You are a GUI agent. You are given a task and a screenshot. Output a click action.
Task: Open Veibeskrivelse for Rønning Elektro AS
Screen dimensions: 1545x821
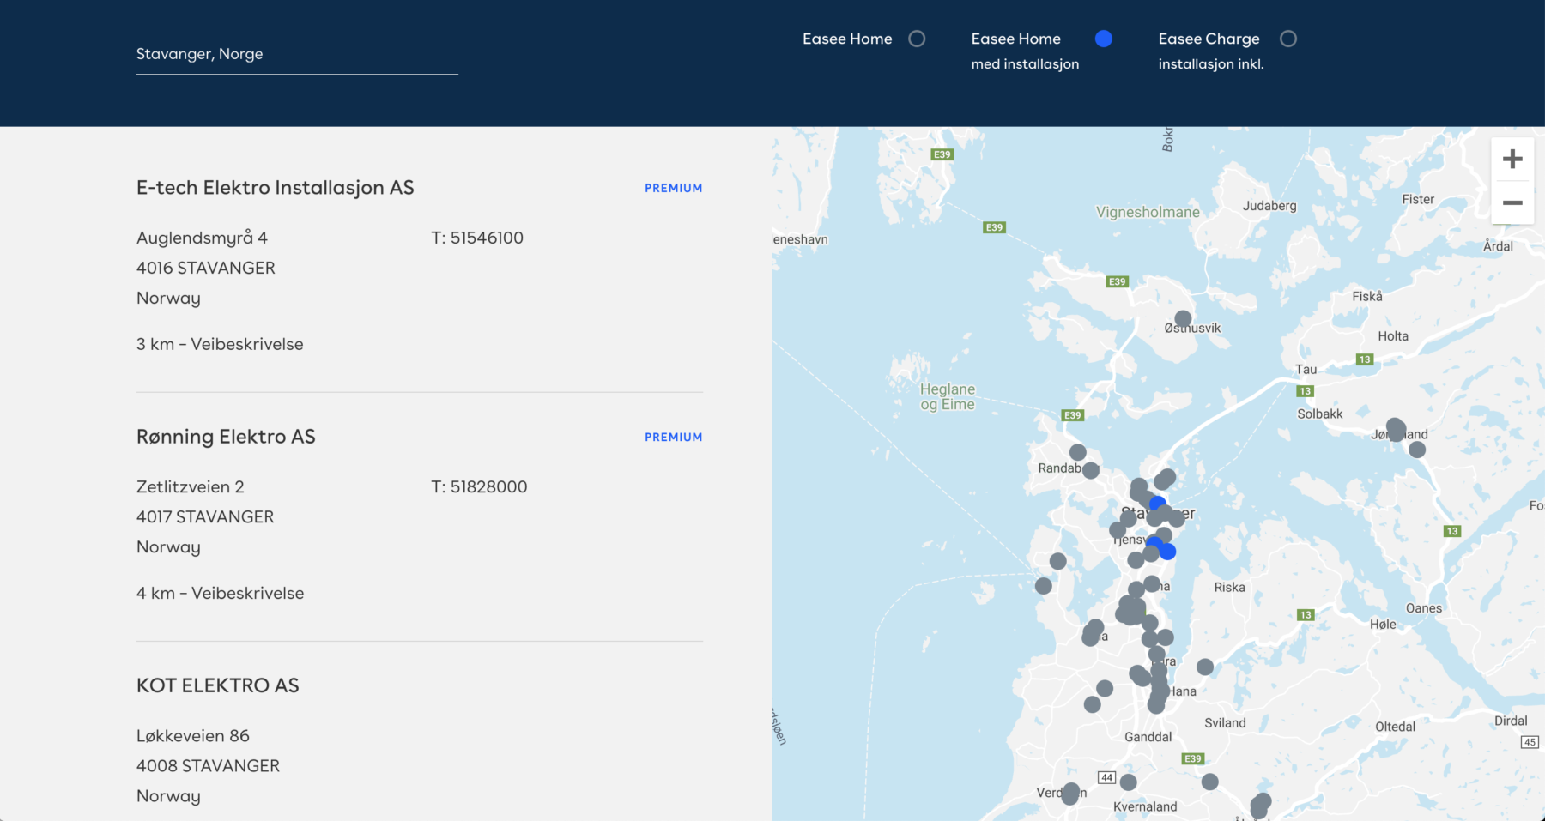click(x=247, y=593)
